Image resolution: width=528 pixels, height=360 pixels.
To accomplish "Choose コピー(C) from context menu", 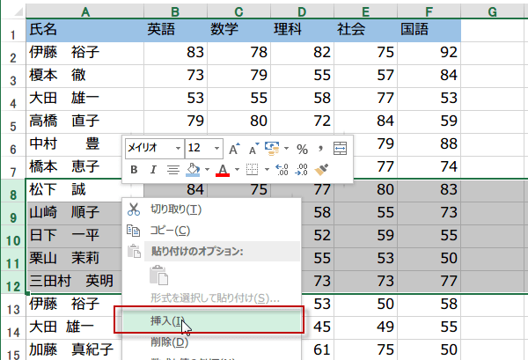I will coord(211,231).
